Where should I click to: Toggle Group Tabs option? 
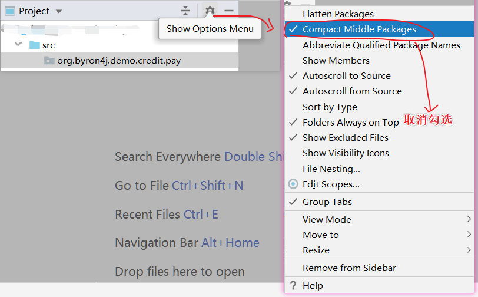pyautogui.click(x=379, y=202)
